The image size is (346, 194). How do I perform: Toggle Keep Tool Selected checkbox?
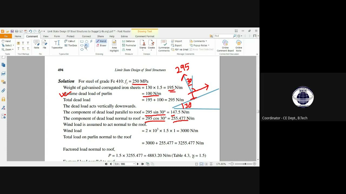tap(201, 50)
